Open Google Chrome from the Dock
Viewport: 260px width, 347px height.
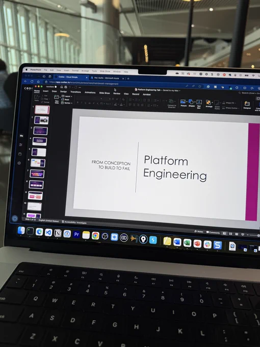click(95, 235)
